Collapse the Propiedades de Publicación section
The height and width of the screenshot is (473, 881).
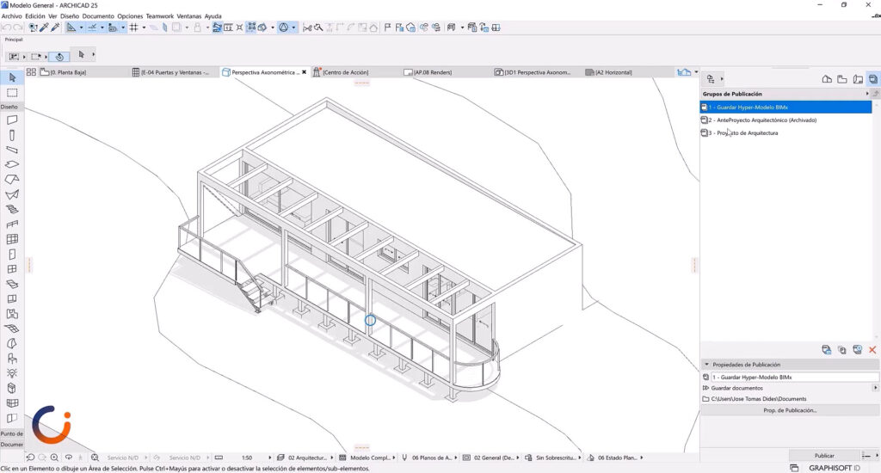[707, 365]
